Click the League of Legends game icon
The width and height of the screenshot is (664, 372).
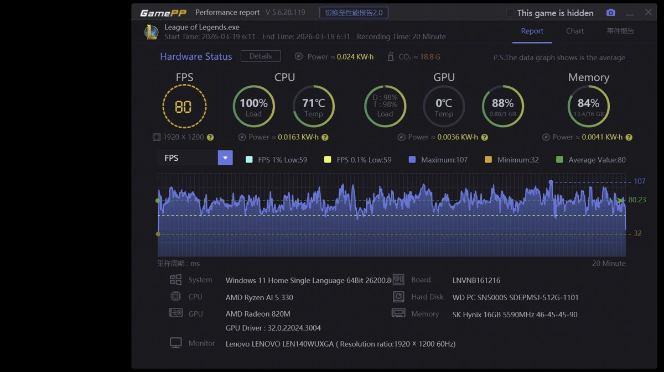click(x=151, y=32)
